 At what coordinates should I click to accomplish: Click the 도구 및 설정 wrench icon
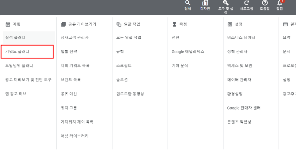coord(226,3)
